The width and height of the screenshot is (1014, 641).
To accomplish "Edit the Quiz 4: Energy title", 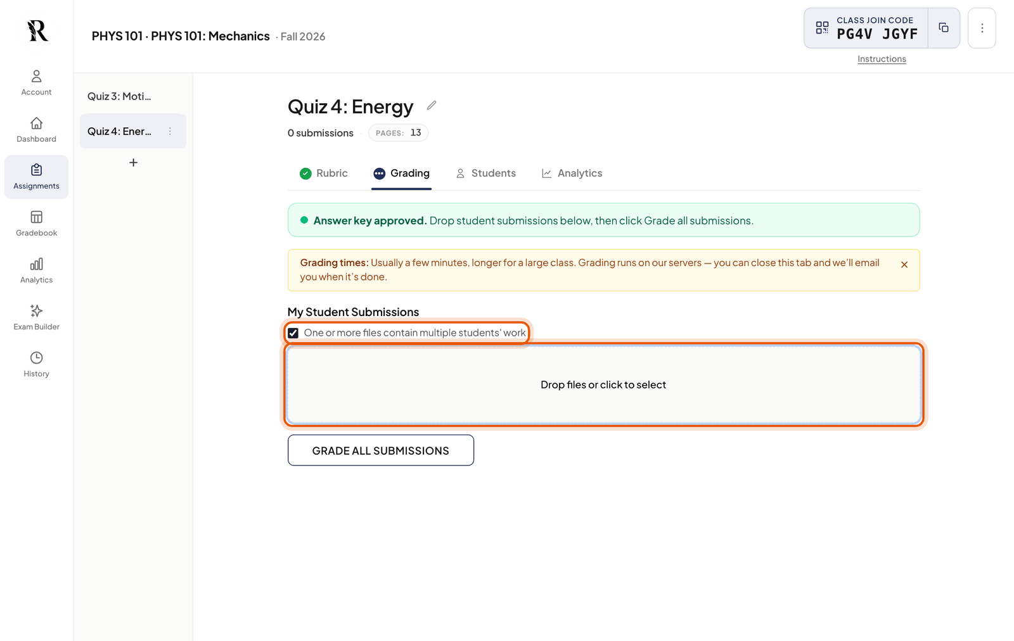I will point(432,106).
